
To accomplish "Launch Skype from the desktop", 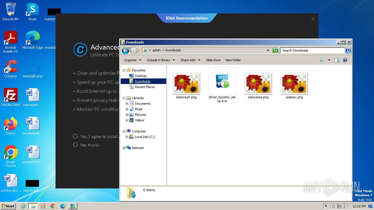I will (x=32, y=12).
